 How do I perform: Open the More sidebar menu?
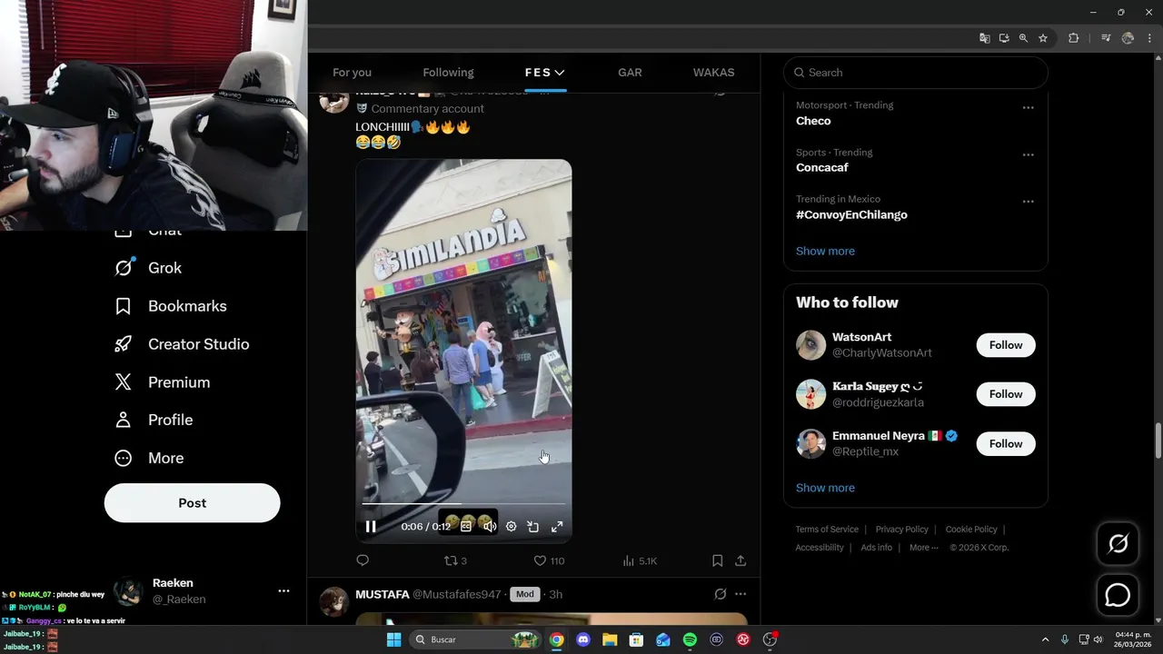pos(148,458)
